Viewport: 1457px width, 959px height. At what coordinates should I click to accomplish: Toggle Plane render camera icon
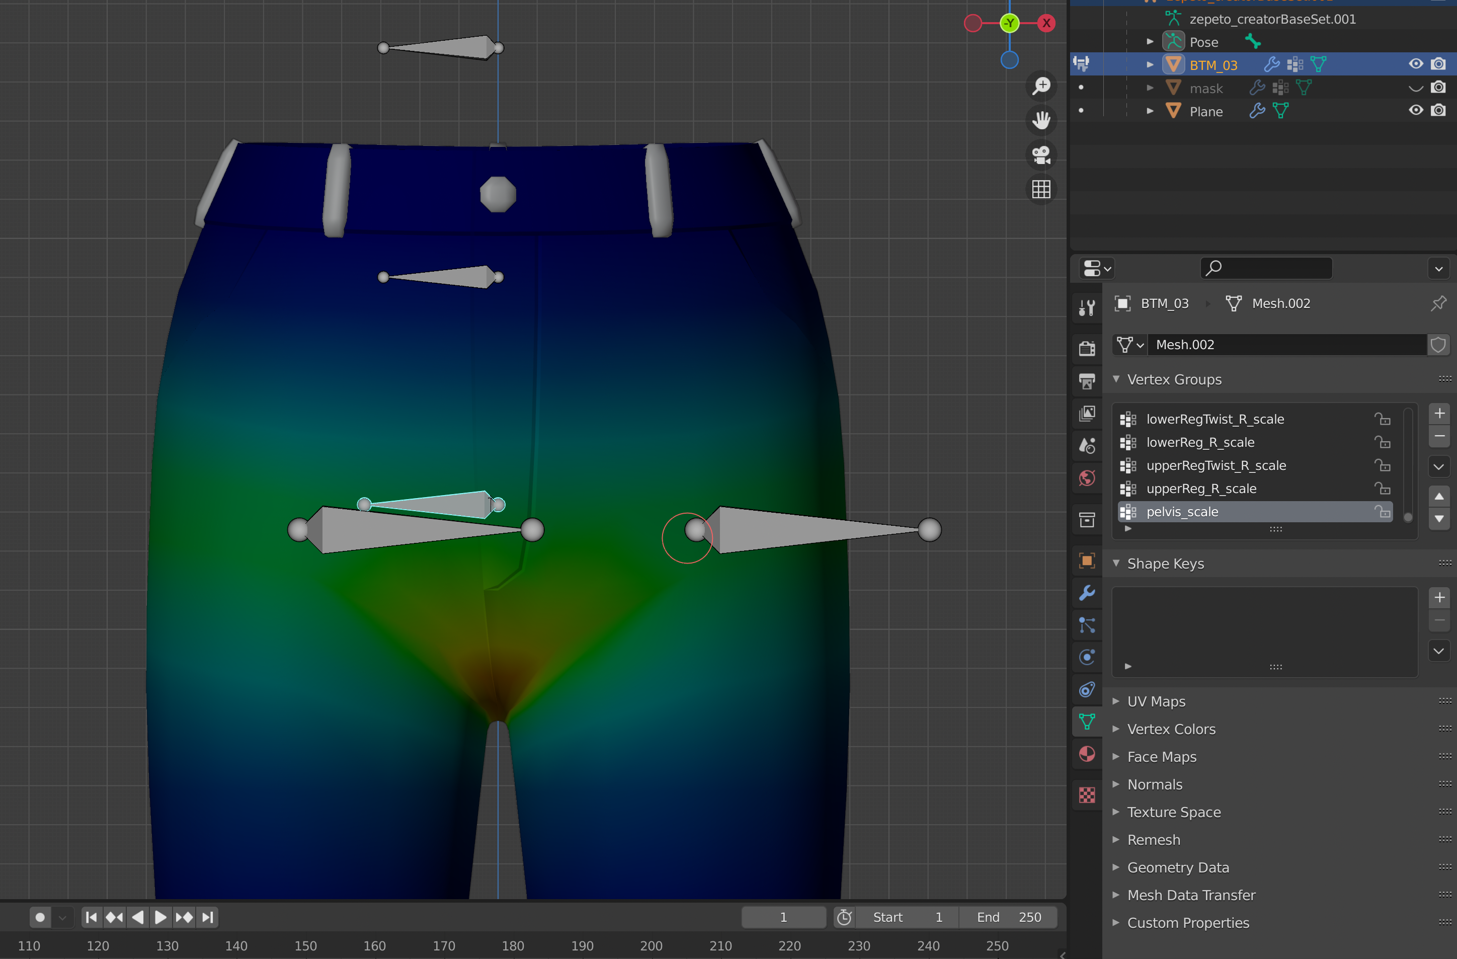(1438, 110)
